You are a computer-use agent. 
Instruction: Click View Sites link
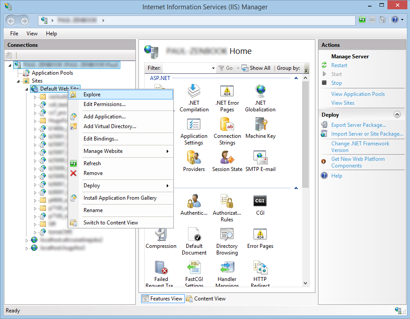click(343, 103)
